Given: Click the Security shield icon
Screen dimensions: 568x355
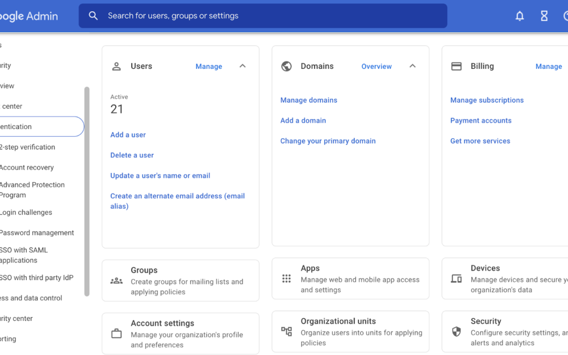Looking at the screenshot, I should (x=456, y=331).
